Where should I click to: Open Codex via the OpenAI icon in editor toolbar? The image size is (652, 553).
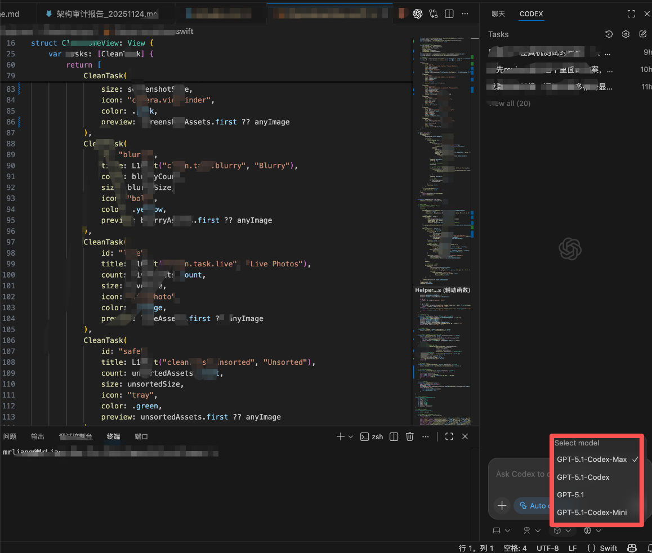point(418,14)
